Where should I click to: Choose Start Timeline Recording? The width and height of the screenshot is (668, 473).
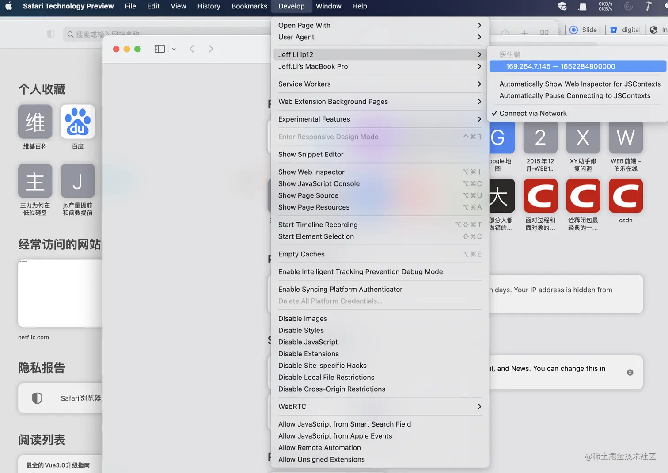click(x=380, y=225)
